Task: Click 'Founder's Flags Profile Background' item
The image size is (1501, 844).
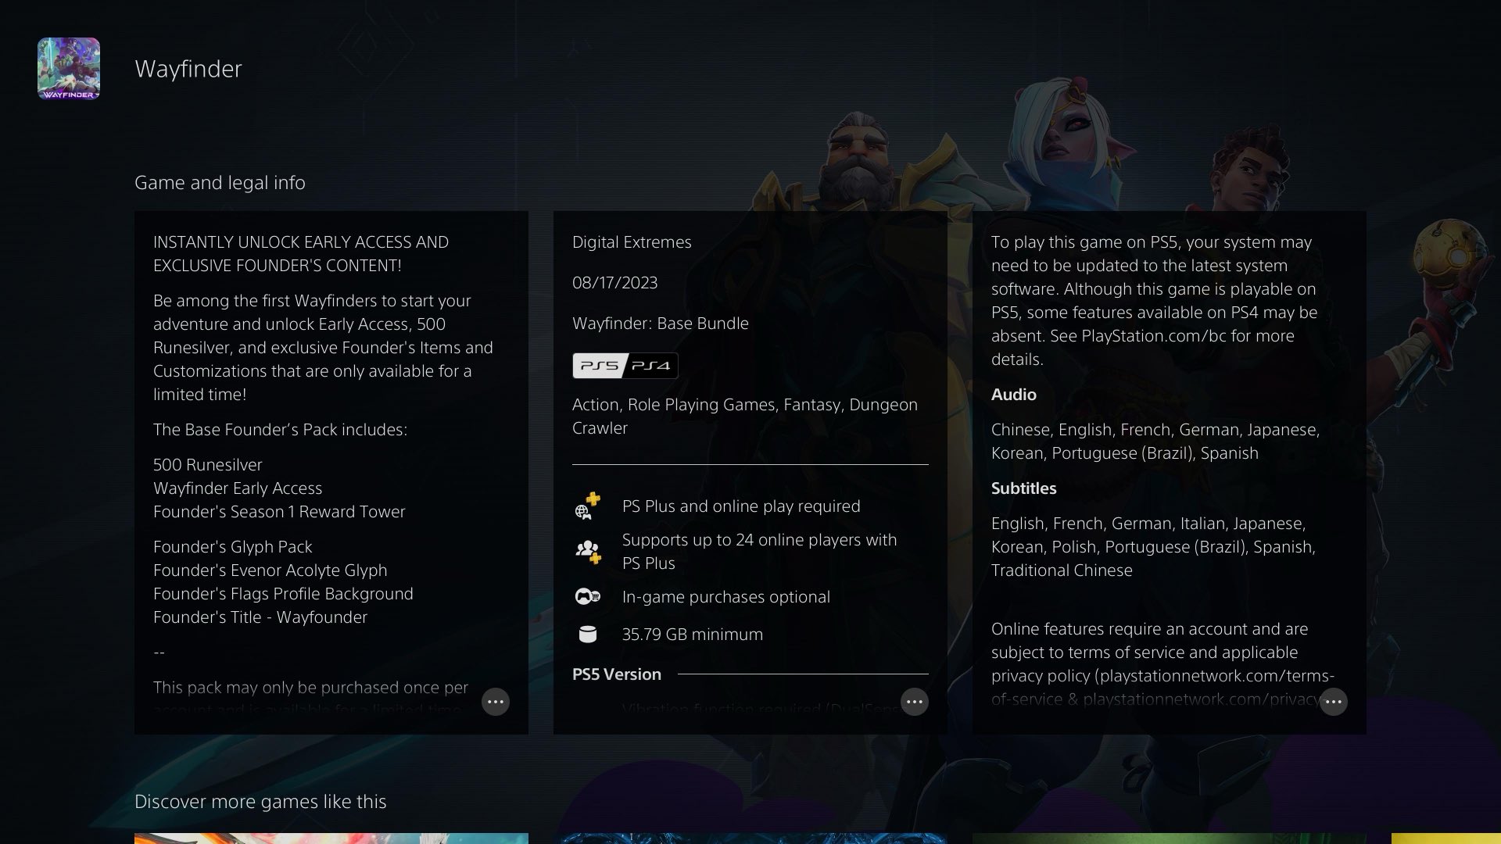Action: coord(283,594)
